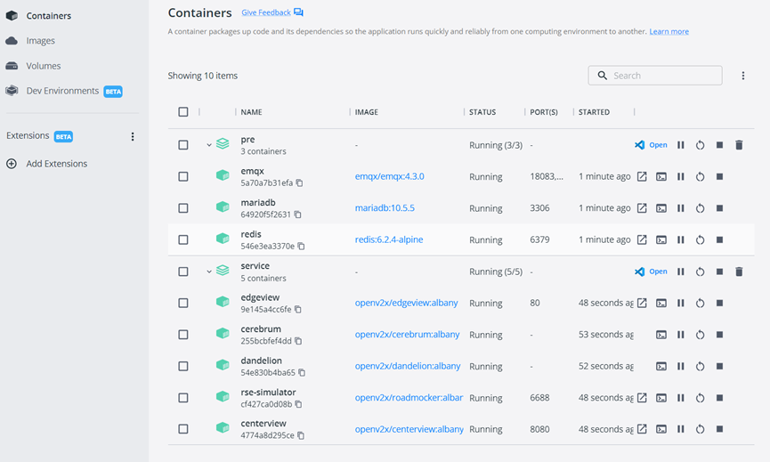Click the container Search field
This screenshot has height=462, width=770.
pyautogui.click(x=663, y=76)
